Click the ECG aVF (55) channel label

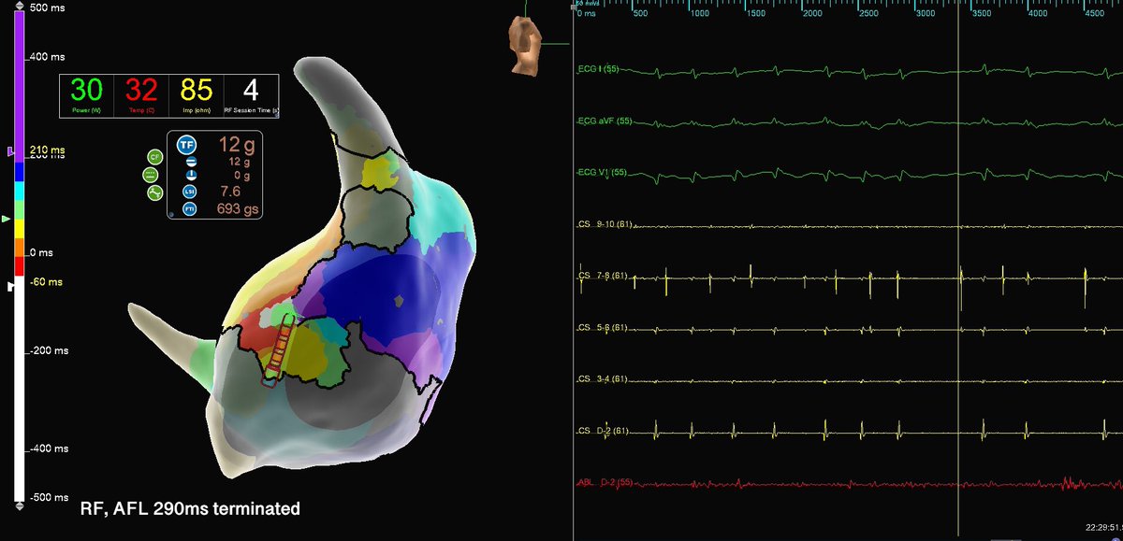(605, 121)
